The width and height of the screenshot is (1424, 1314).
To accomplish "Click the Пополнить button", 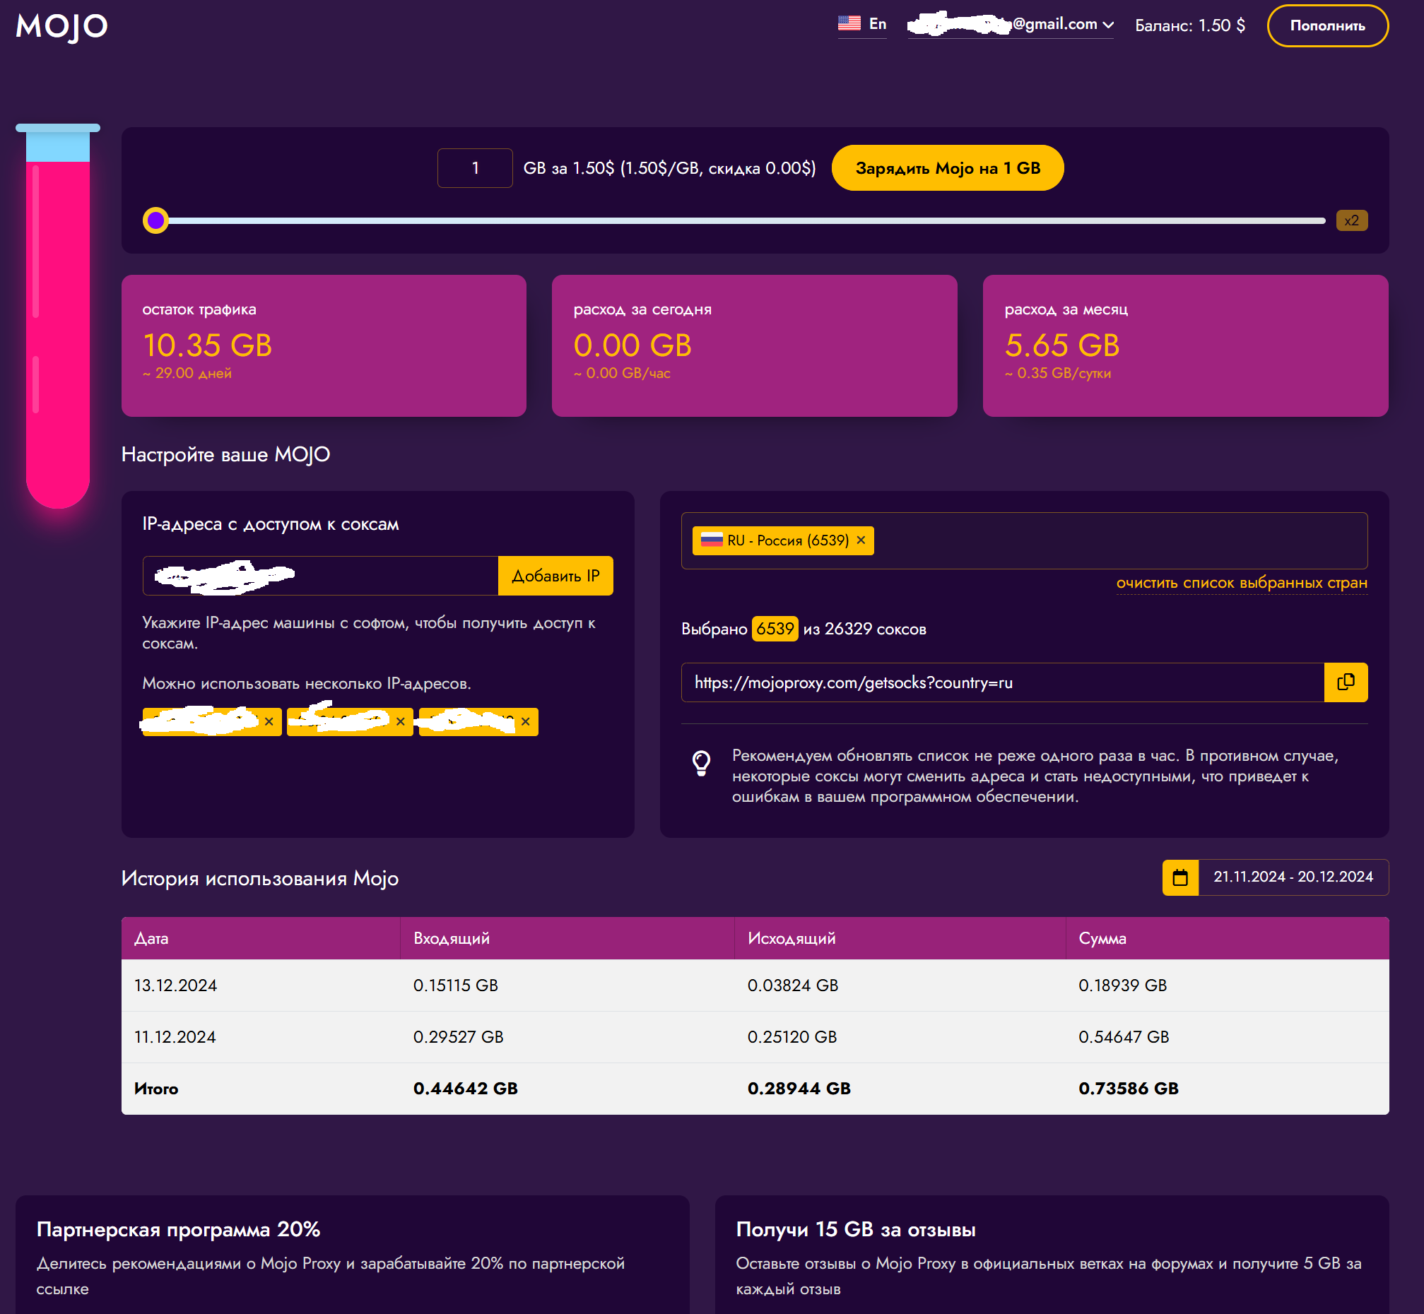I will (1327, 25).
